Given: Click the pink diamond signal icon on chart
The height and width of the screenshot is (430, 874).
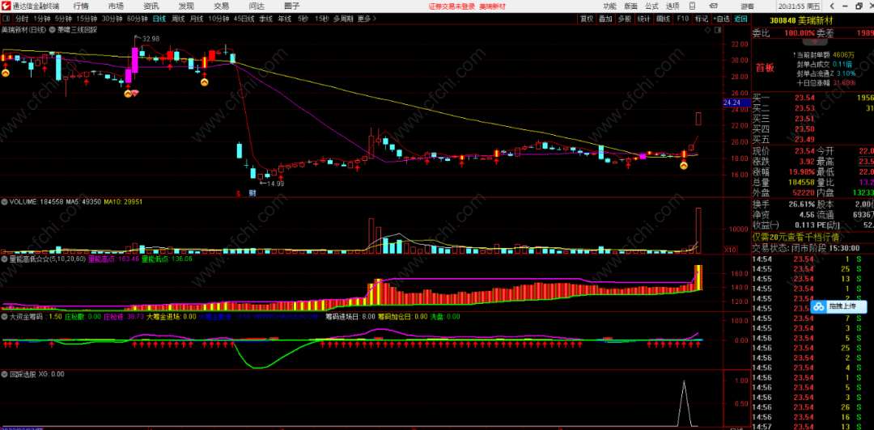Looking at the screenshot, I should [135, 92].
